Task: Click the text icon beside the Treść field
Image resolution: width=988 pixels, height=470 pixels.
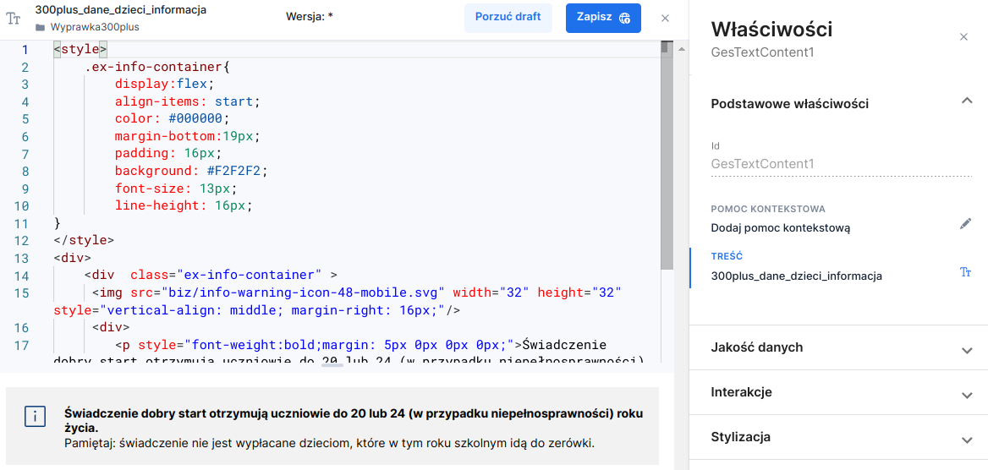Action: pos(966,272)
